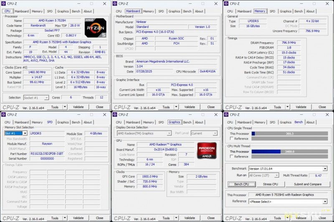Click the Module Manuf. value Rayson
Screen dimensions: 334x222
pyautogui.click(x=47, y=144)
